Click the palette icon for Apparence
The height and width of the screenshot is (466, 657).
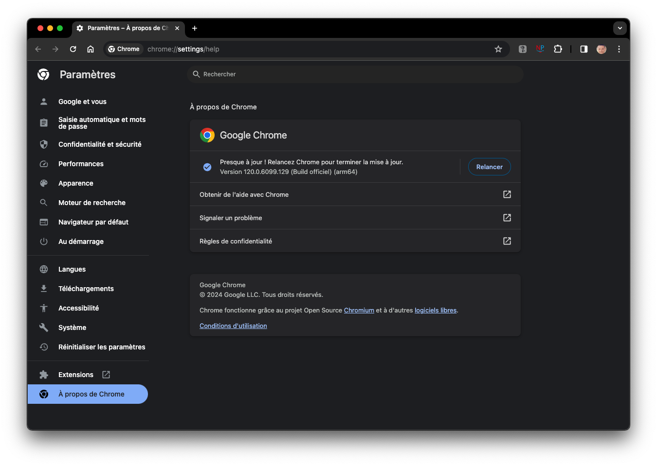coord(44,183)
